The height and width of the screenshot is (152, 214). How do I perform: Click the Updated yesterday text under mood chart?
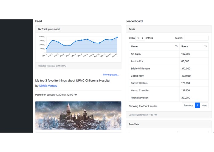point(52,66)
